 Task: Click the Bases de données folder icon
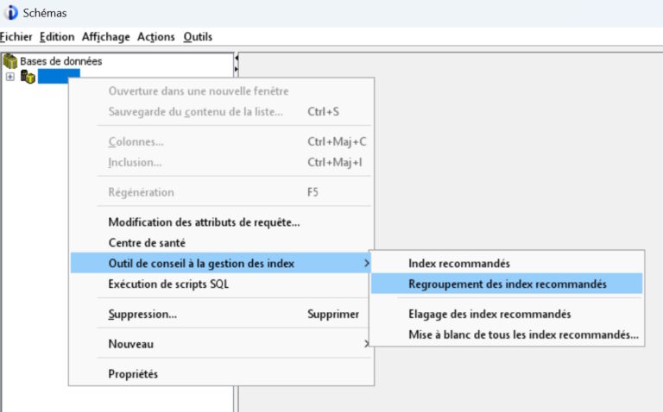10,61
